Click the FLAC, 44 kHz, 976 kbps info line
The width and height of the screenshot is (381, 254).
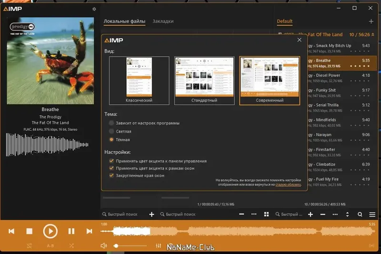(50, 129)
